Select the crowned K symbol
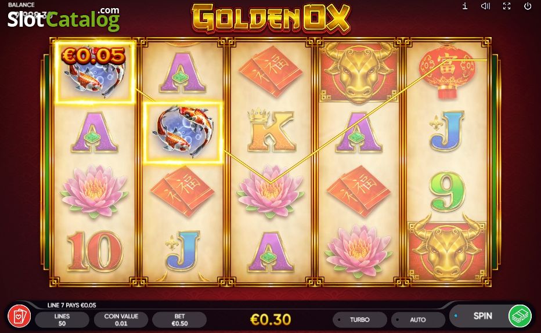The height and width of the screenshot is (333, 541). pyautogui.click(x=270, y=131)
